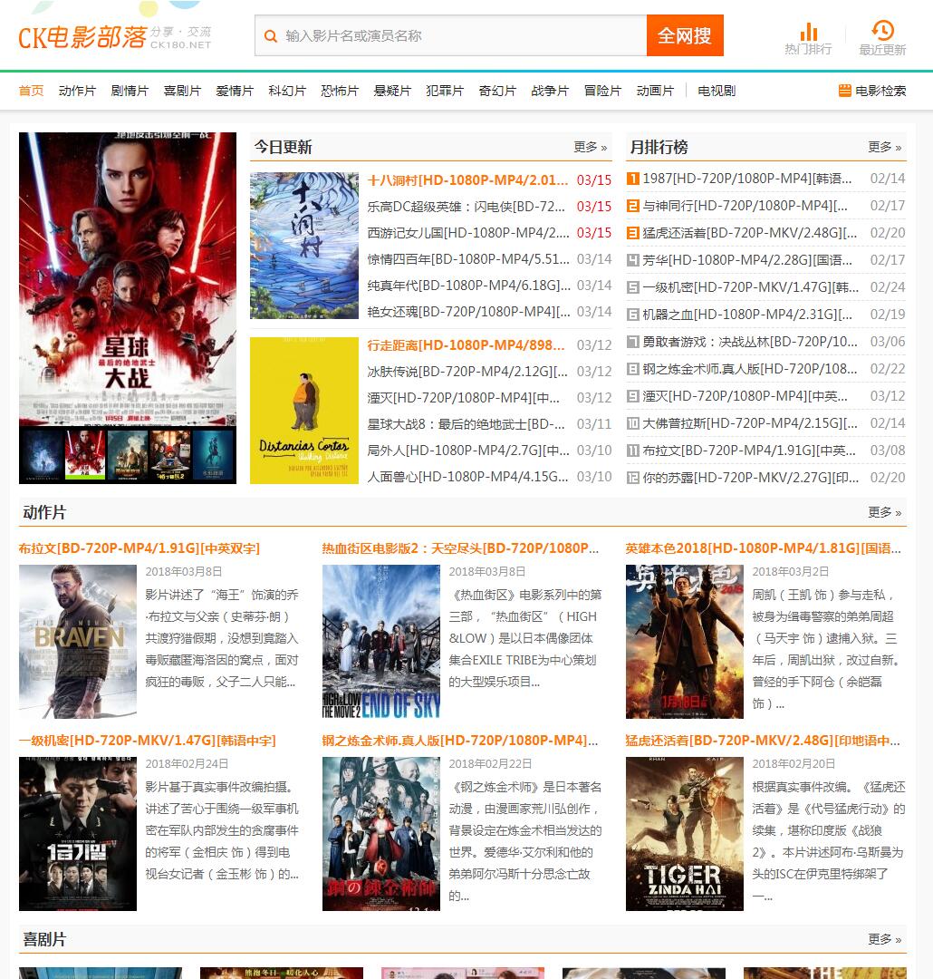
Task: Open the 剧情片 category
Action: point(130,91)
